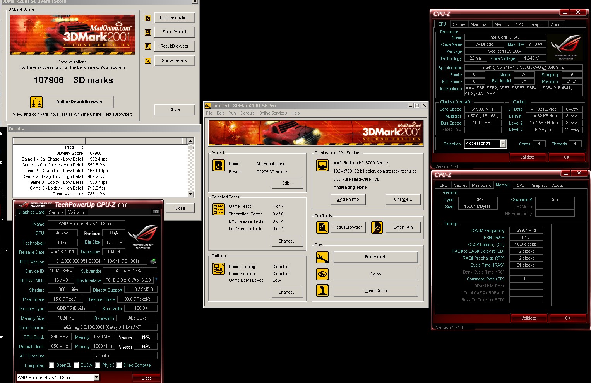Screen dimensions: 591x383
Task: Click the Details list scroll down arrow
Action: coord(190,194)
